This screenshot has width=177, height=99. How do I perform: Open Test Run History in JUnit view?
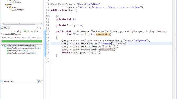point(35,32)
